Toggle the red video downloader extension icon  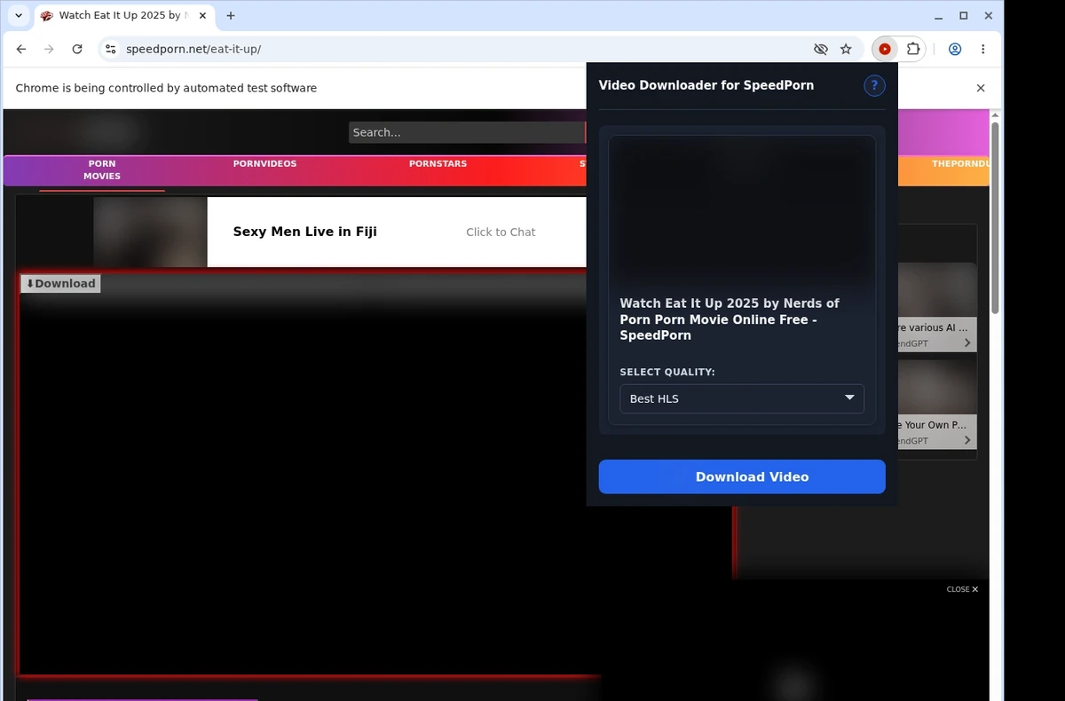(885, 50)
